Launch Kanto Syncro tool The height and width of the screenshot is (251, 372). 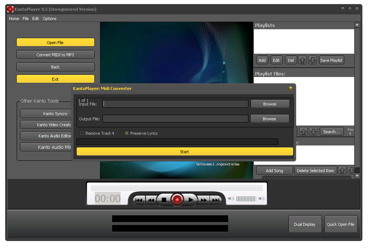46,114
